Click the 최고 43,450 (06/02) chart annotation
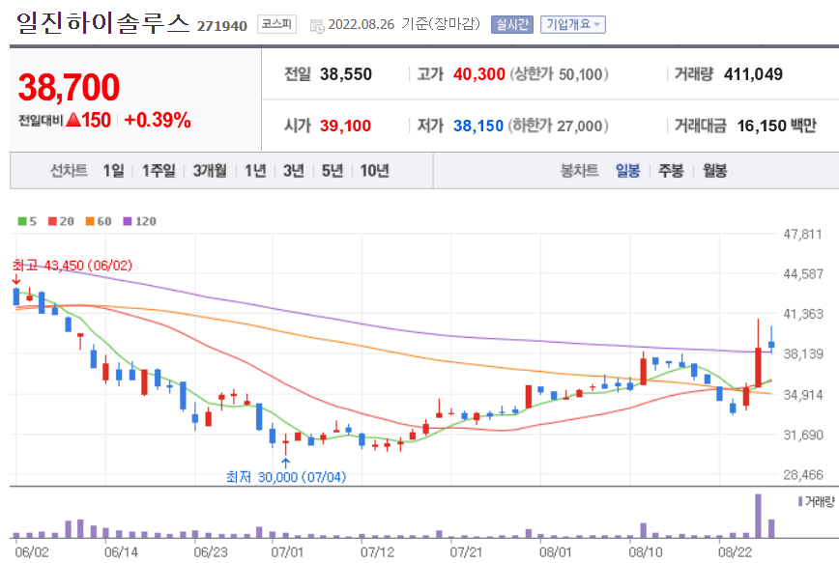 pos(72,266)
